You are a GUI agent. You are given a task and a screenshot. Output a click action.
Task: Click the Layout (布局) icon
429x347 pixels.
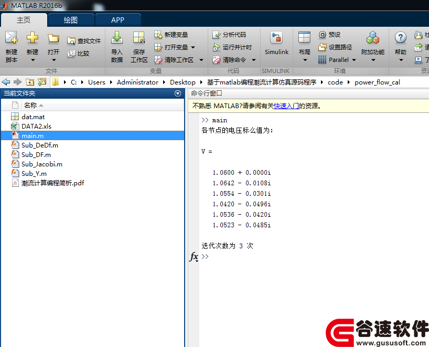(304, 37)
